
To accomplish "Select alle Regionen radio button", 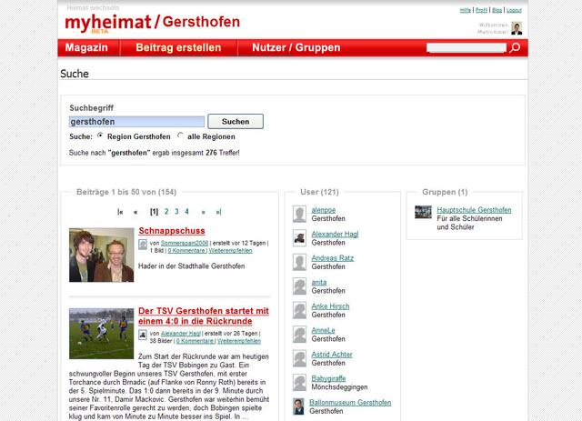I will (x=180, y=135).
